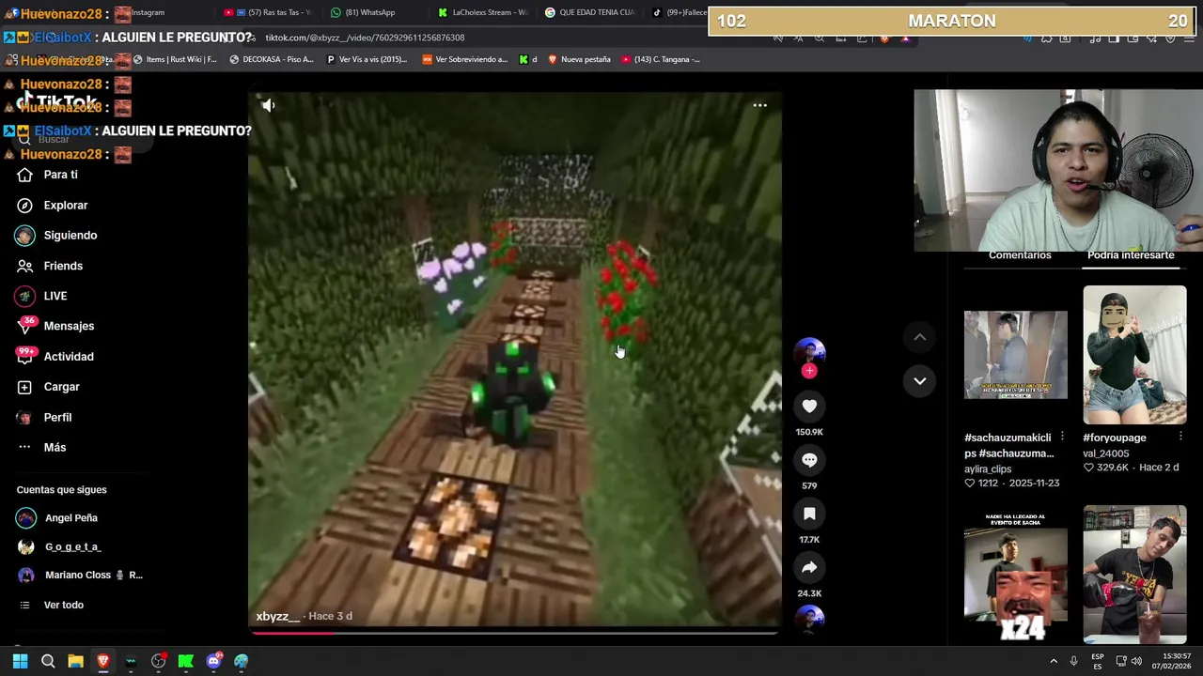Open the LIVE section
This screenshot has width=1203, height=676.
(55, 296)
